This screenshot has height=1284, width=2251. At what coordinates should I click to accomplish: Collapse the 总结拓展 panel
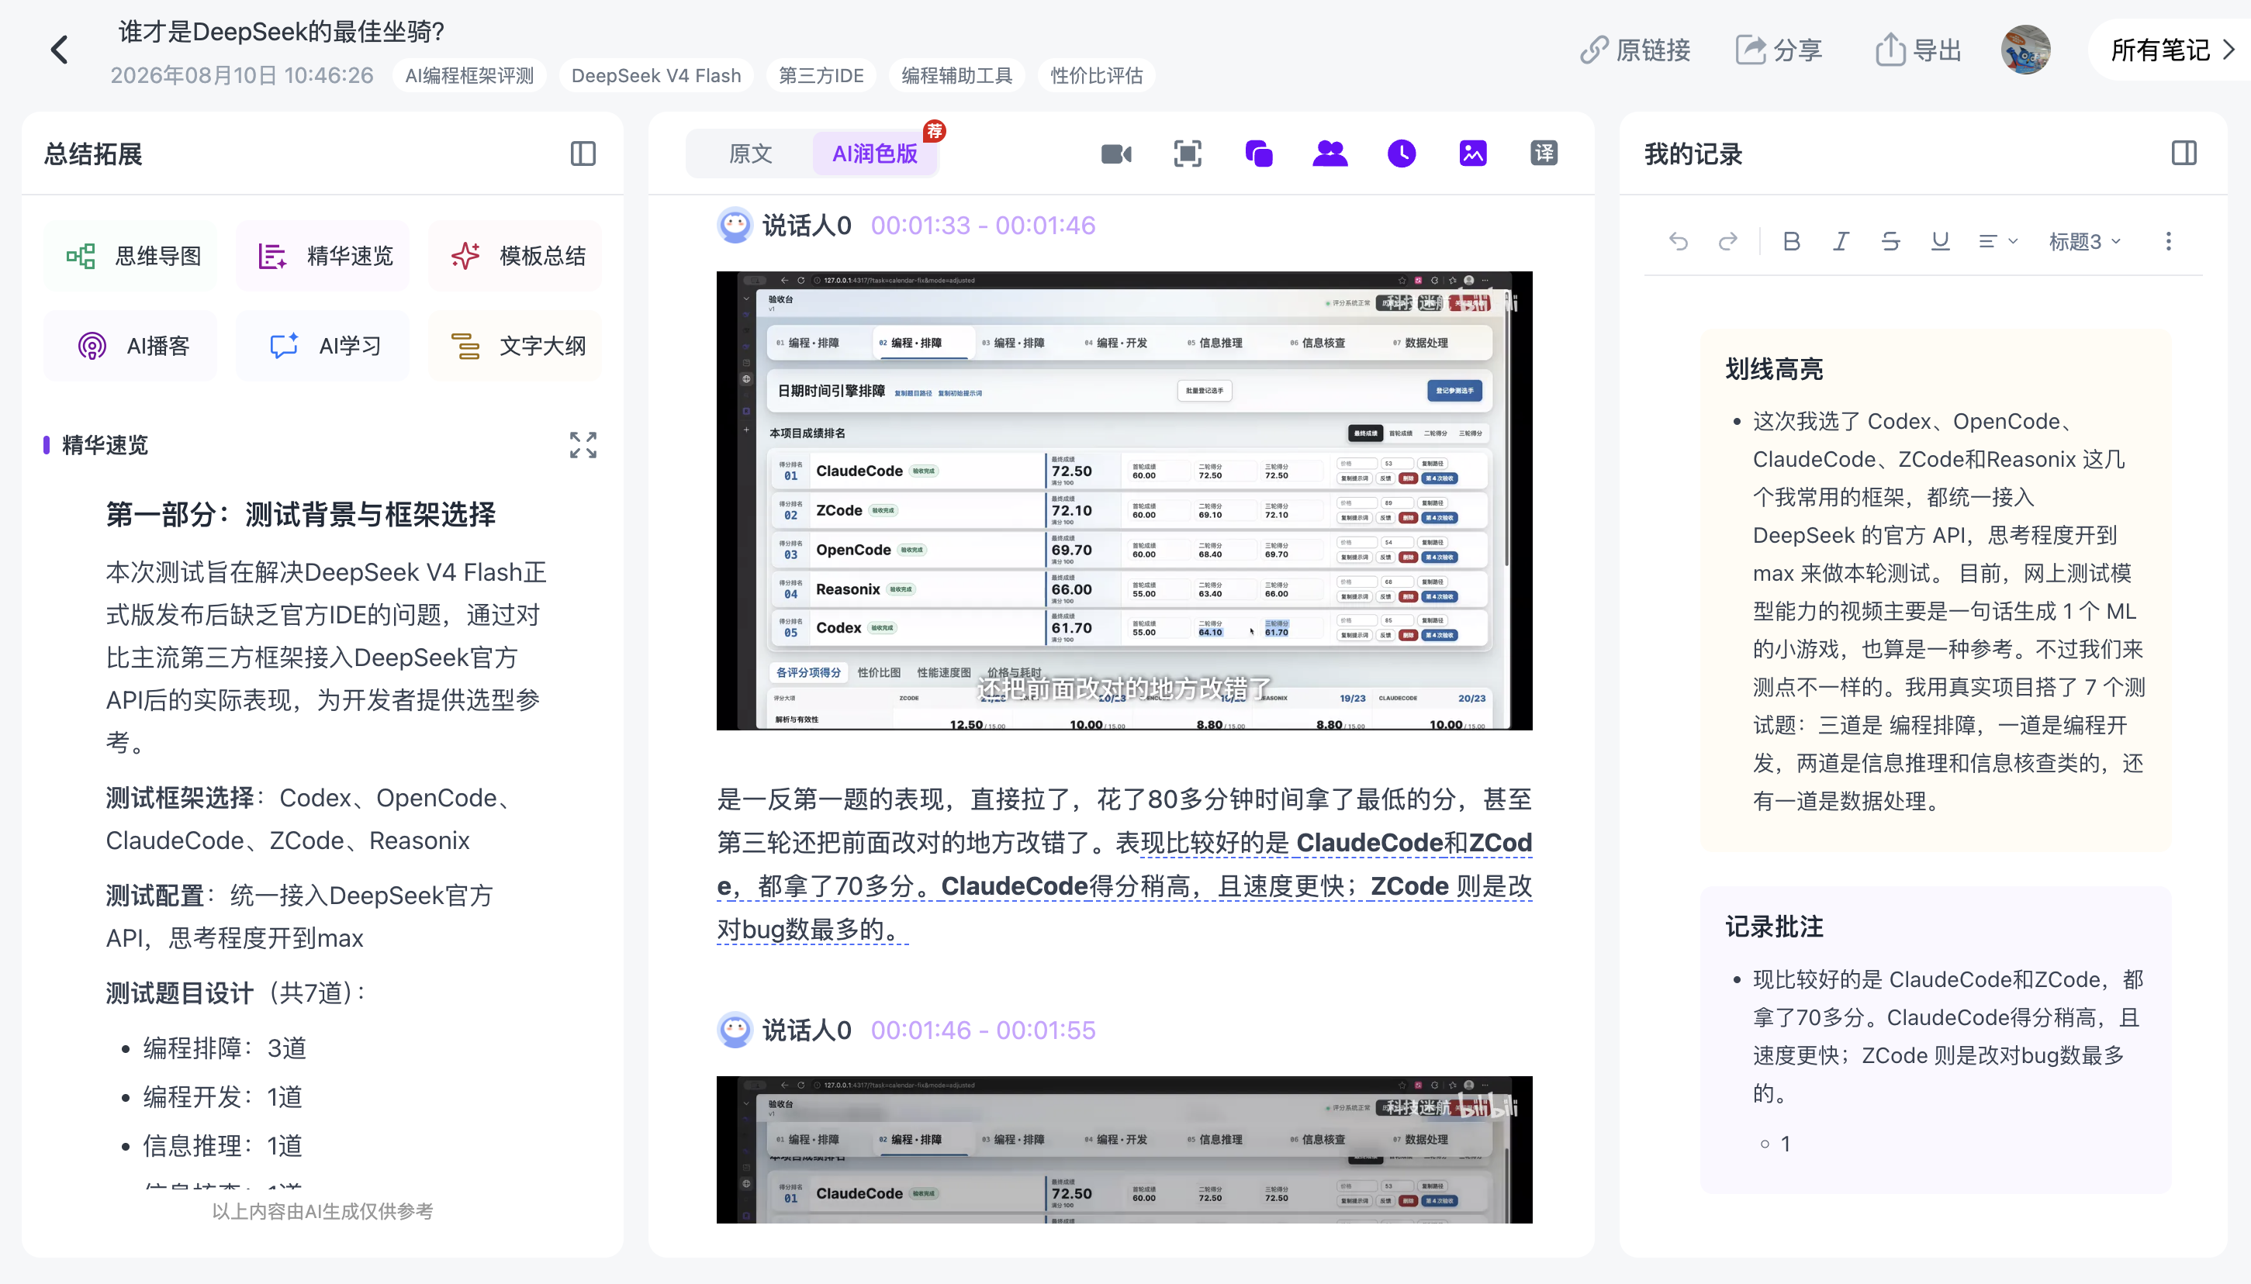pos(583,154)
